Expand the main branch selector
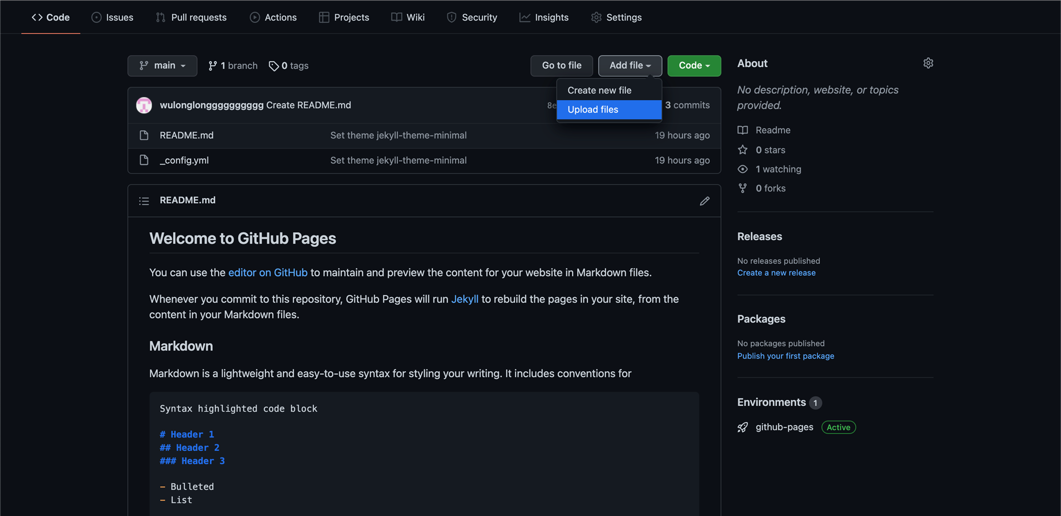This screenshot has height=516, width=1061. pos(162,66)
